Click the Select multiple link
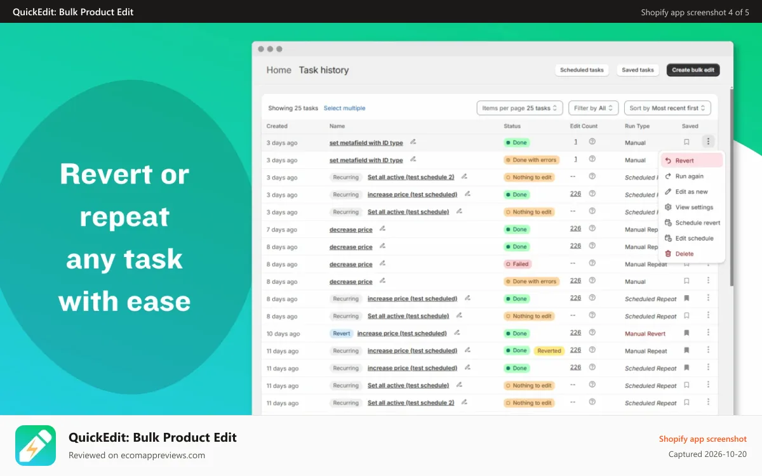 click(x=344, y=108)
